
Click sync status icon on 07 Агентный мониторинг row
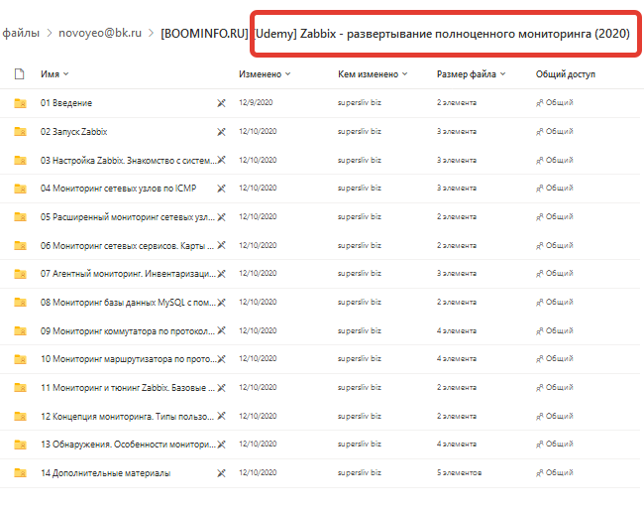coord(221,274)
